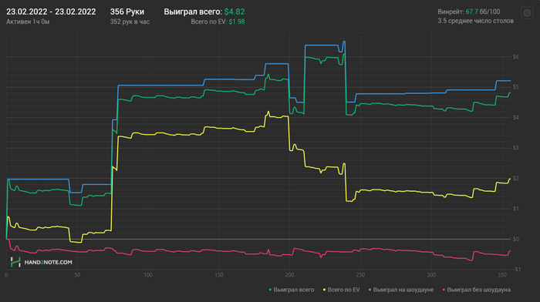540x302 pixels.
Task: Toggle the yellow Всего по EV legend entry
Action: 341,290
